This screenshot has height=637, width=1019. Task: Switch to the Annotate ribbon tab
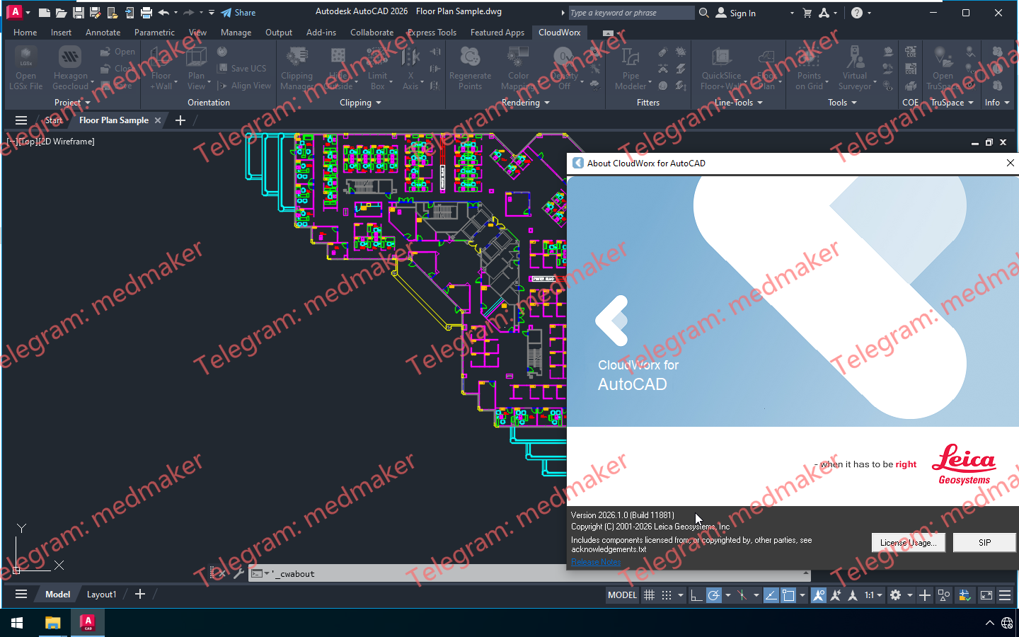point(103,33)
